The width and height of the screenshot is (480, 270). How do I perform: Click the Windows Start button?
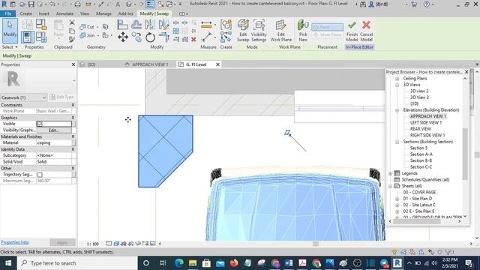click(8, 263)
